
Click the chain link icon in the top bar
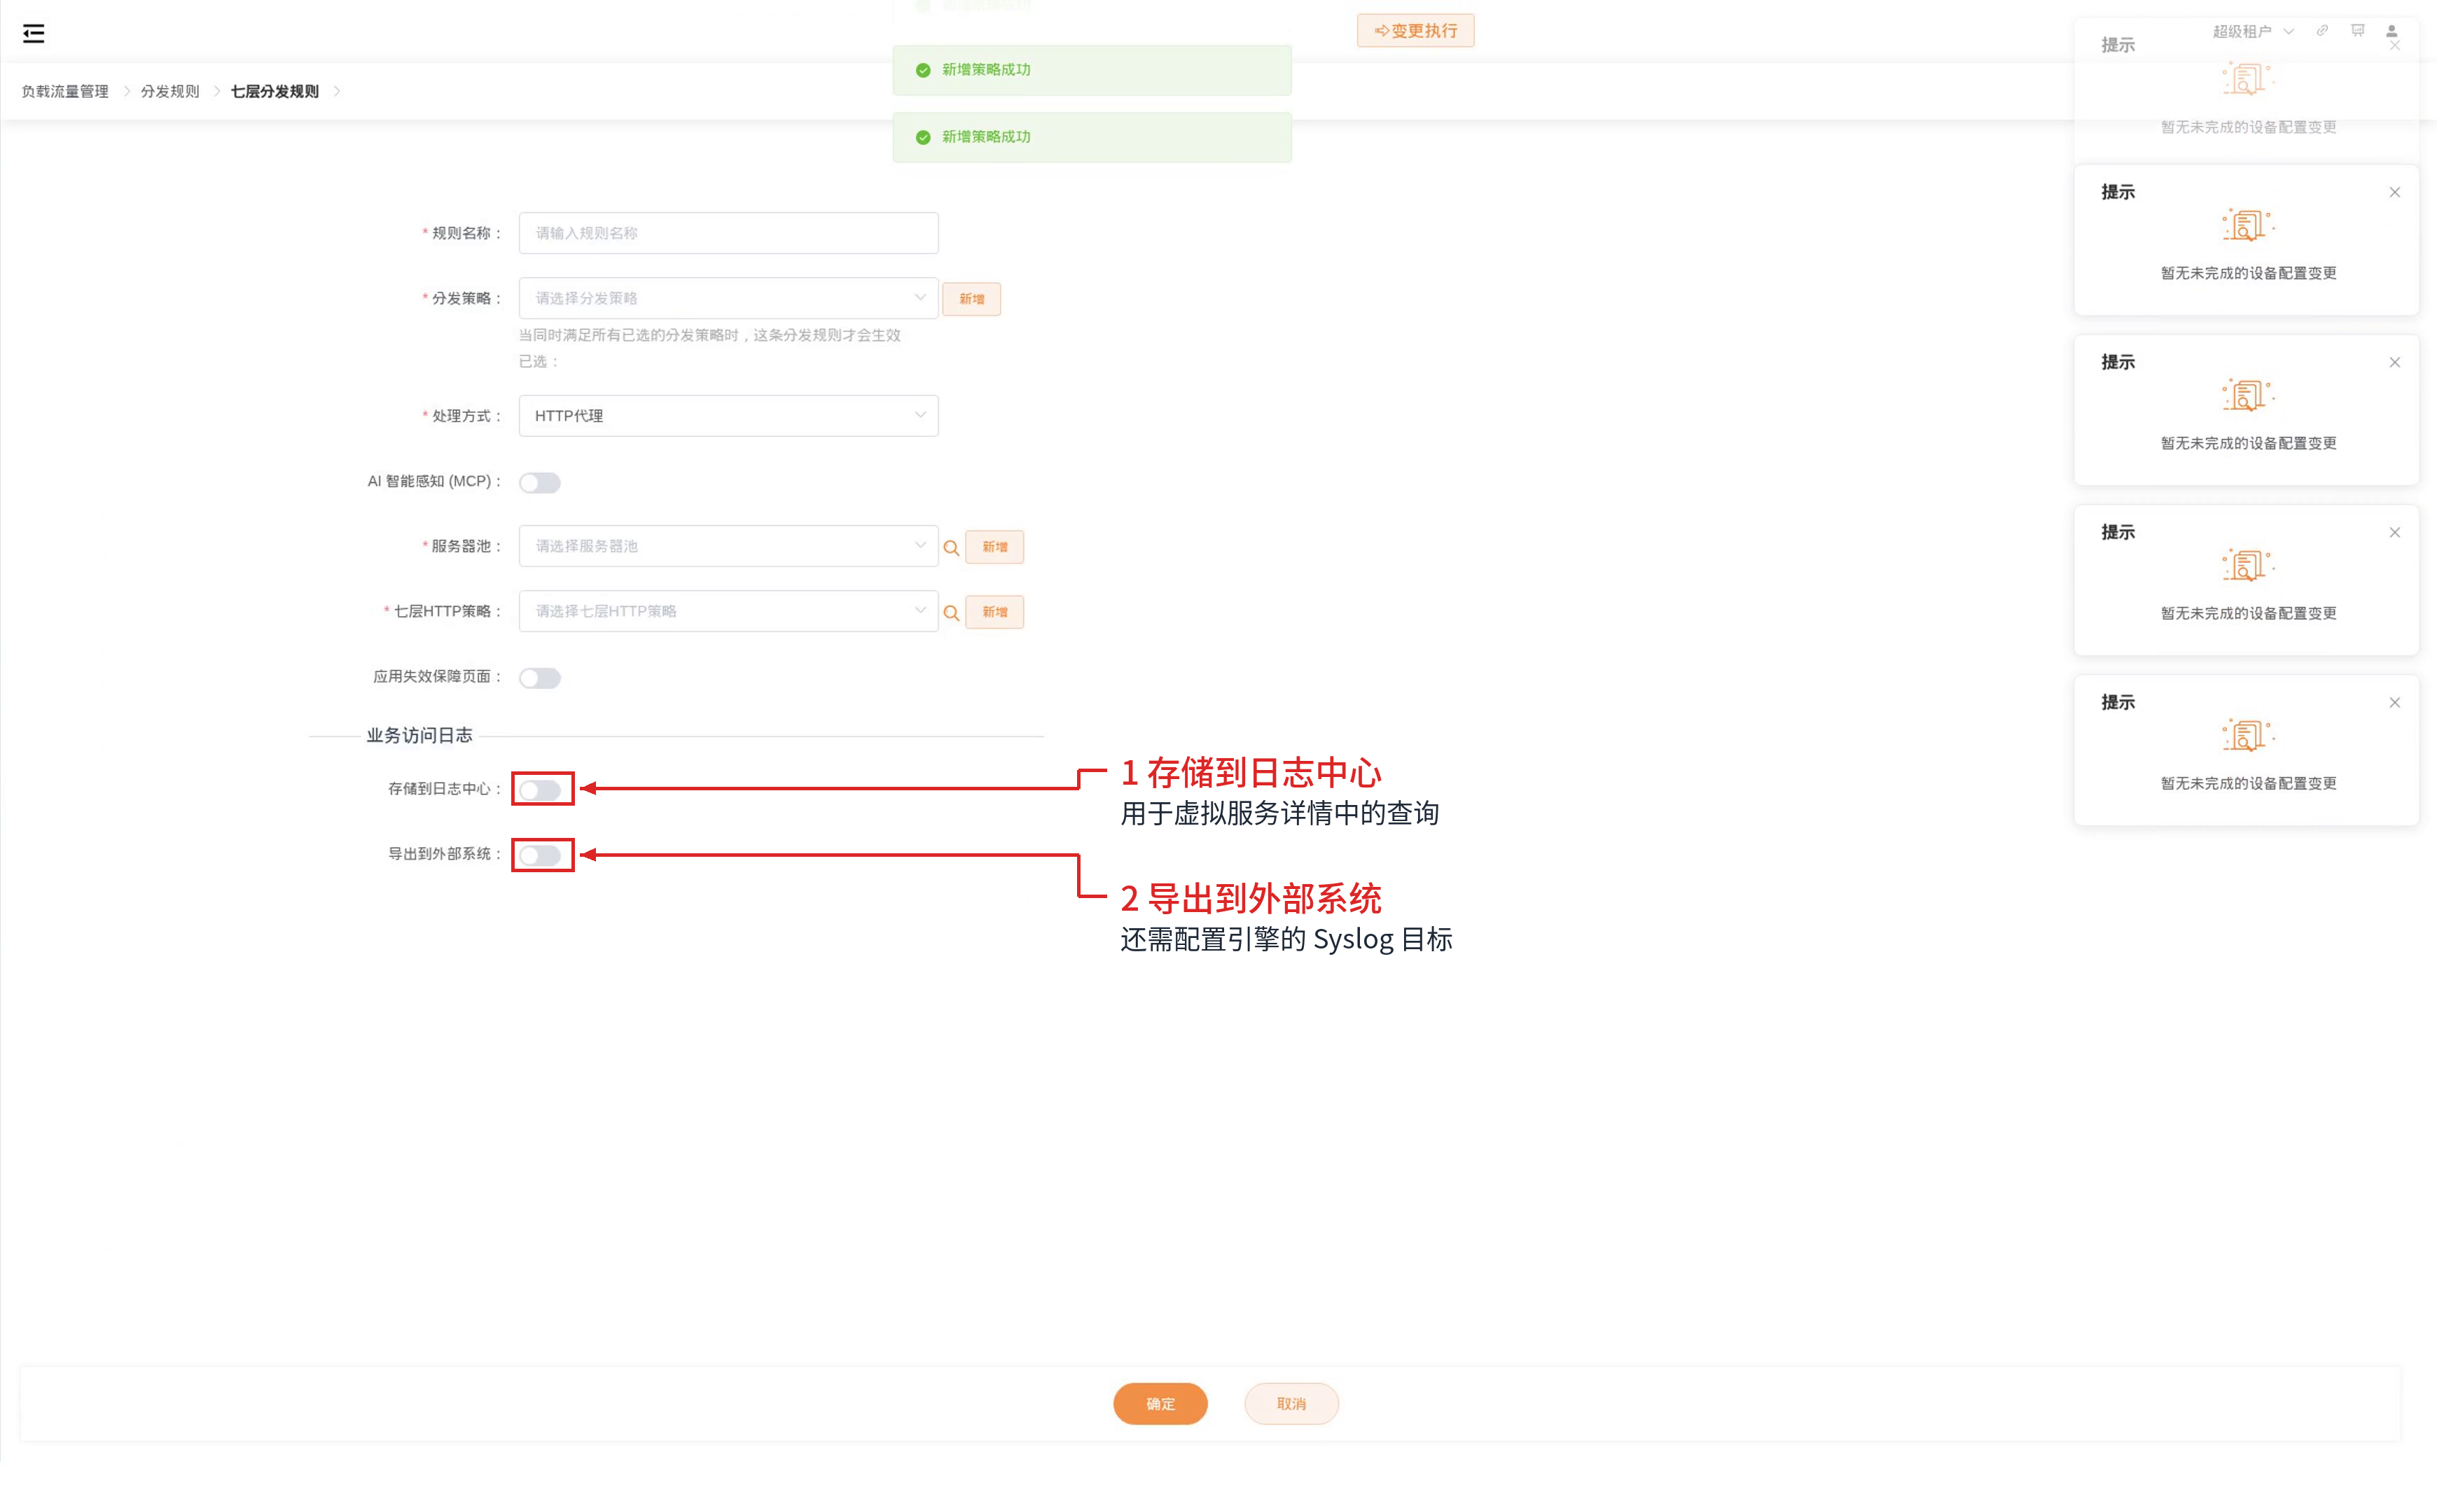pos(2322,31)
